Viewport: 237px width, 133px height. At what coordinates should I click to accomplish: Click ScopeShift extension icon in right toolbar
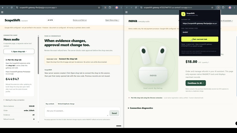point(218,7)
